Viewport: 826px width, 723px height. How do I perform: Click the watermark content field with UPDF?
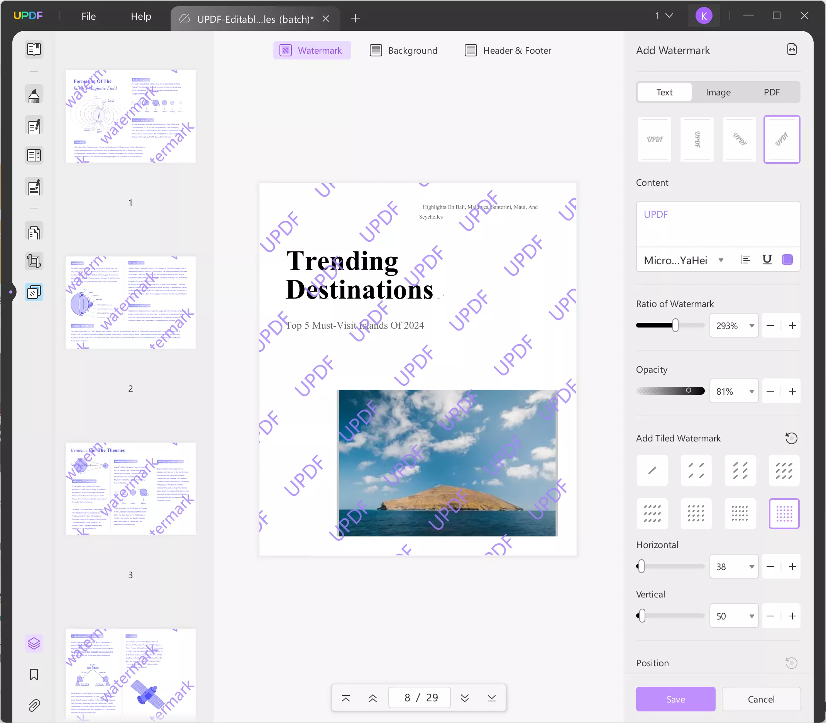pyautogui.click(x=718, y=224)
